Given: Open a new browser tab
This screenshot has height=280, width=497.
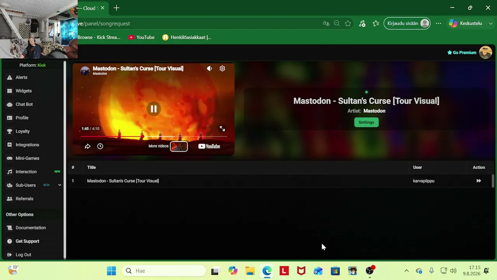Looking at the screenshot, I should click(x=116, y=8).
